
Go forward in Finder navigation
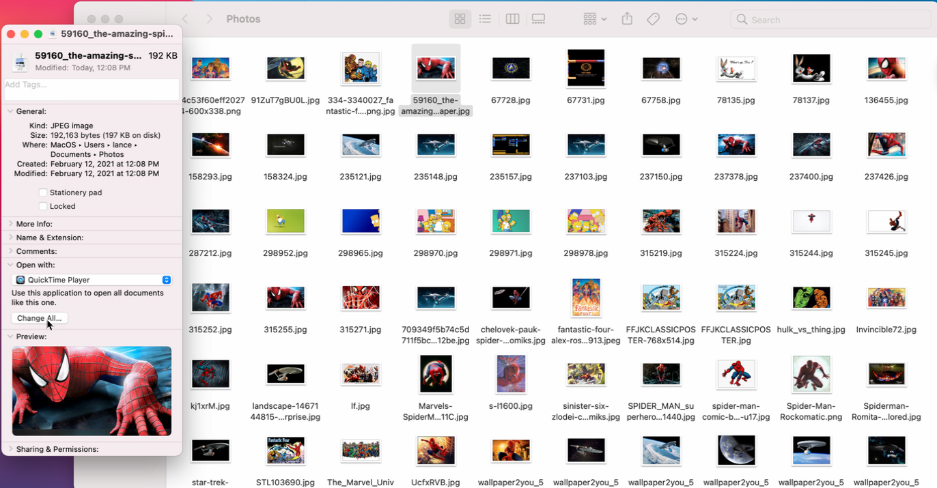(x=210, y=19)
